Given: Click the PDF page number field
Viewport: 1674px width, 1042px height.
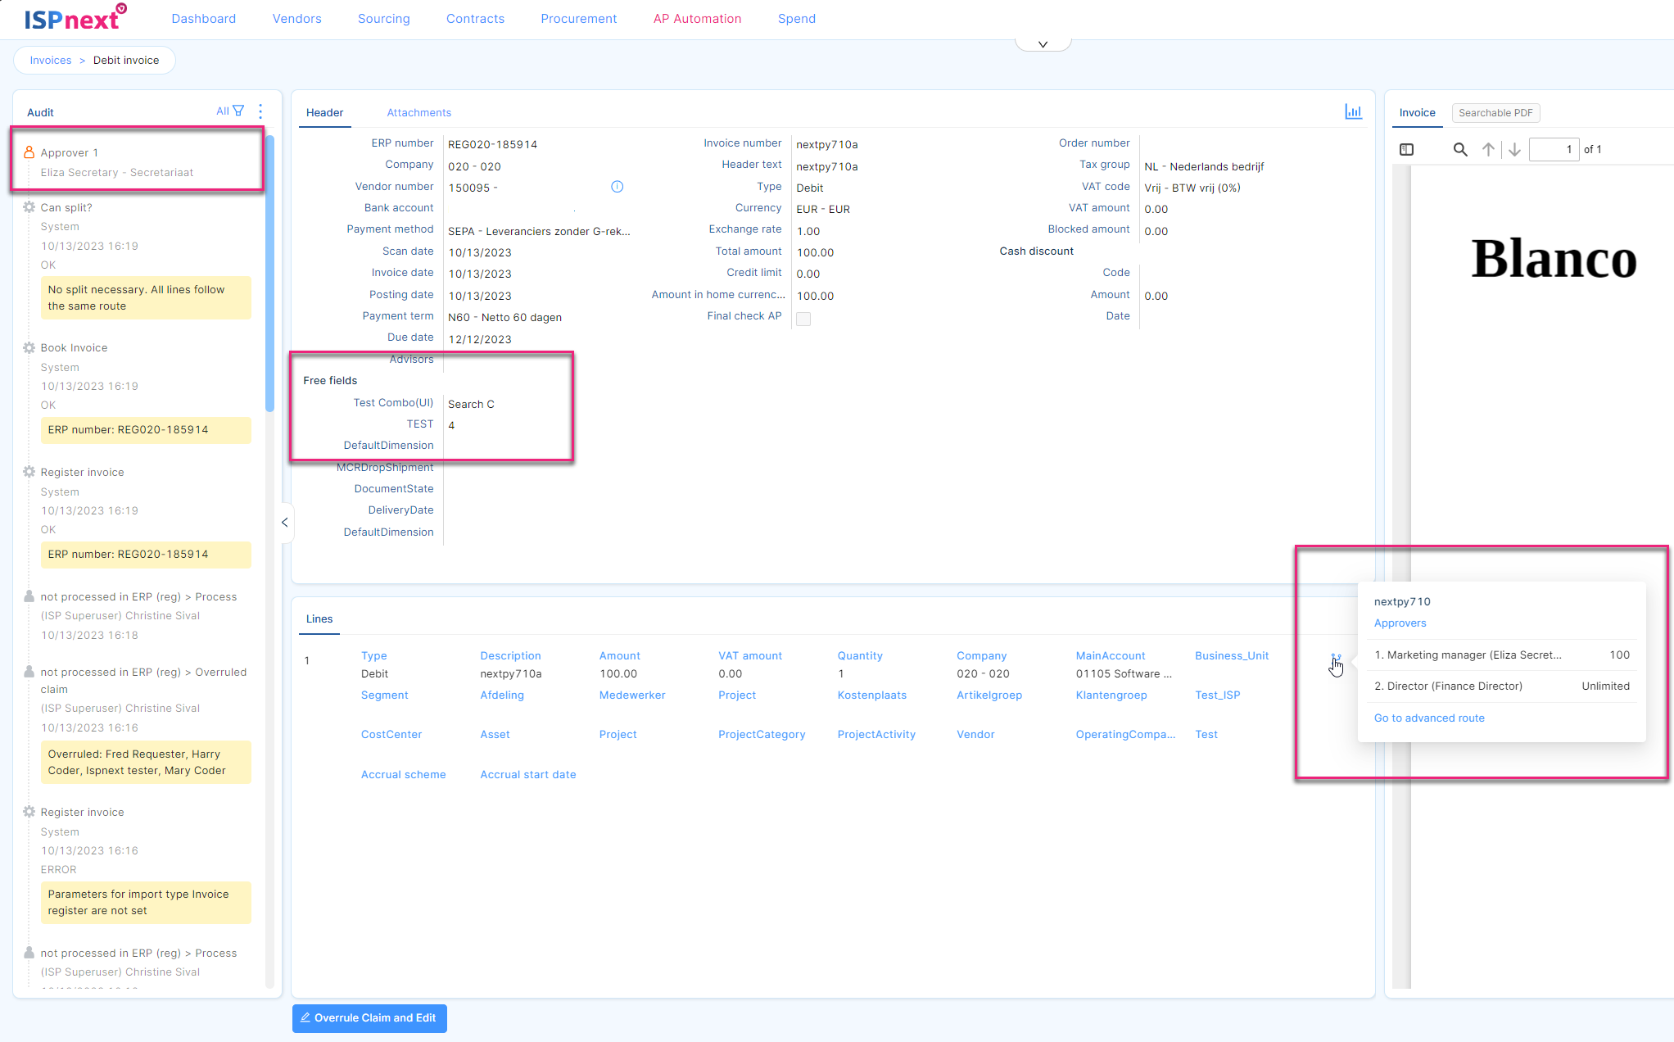Looking at the screenshot, I should click(1553, 149).
